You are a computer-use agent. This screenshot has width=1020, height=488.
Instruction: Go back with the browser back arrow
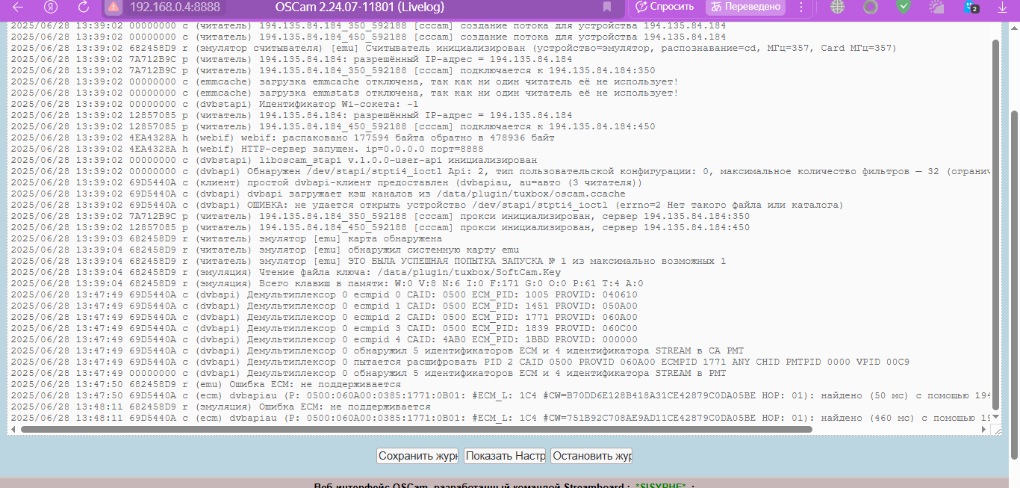19,7
